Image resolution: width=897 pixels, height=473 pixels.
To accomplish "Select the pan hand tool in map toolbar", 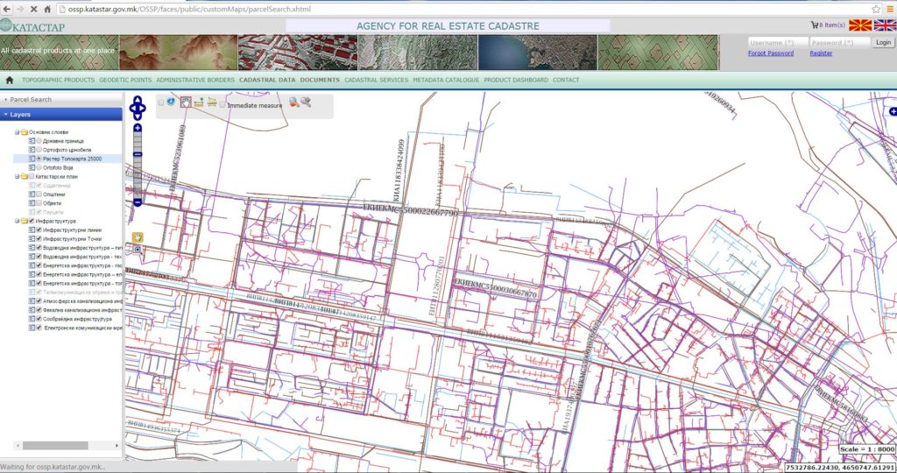I will [186, 102].
